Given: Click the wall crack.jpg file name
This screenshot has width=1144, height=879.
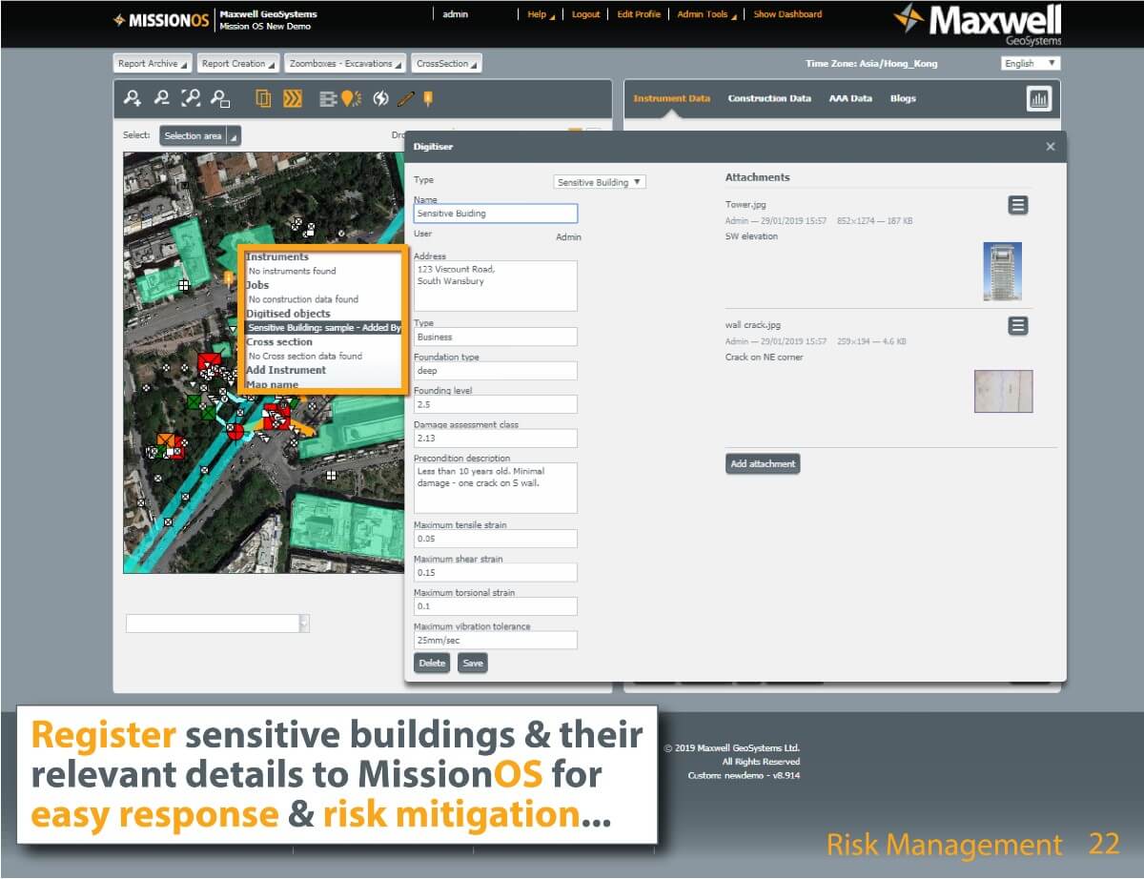Looking at the screenshot, I should pyautogui.click(x=753, y=325).
